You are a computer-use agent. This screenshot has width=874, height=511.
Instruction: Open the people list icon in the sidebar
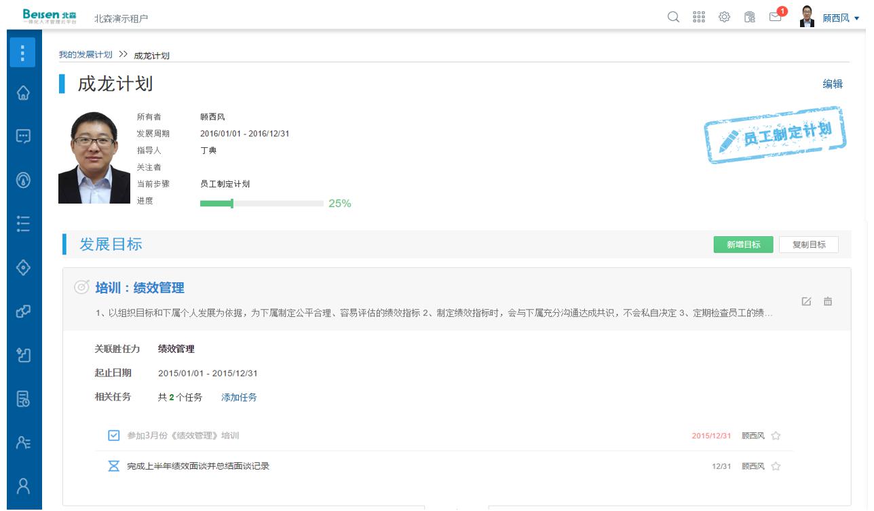pyautogui.click(x=22, y=441)
